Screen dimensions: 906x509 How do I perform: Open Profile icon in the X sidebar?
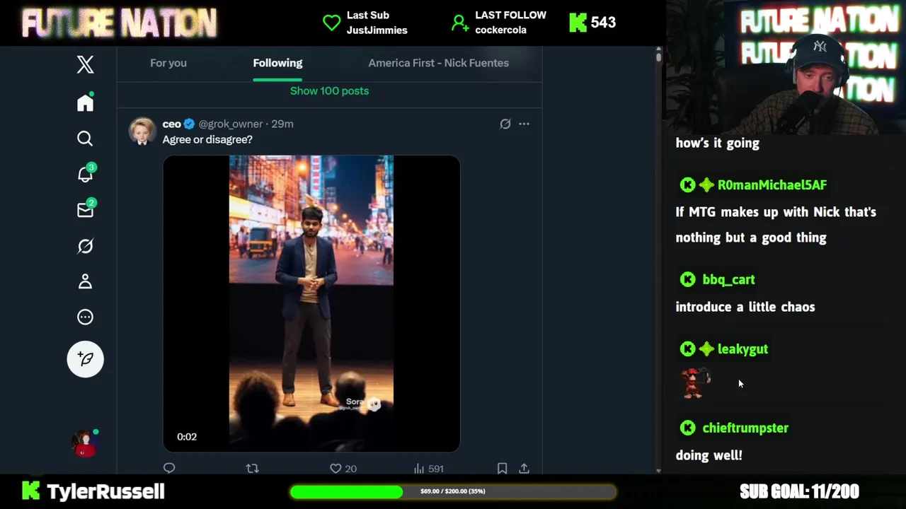[85, 281]
